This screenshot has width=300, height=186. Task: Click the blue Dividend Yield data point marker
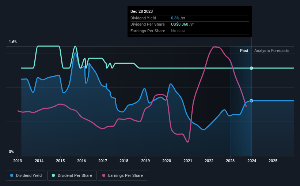coord(251,101)
